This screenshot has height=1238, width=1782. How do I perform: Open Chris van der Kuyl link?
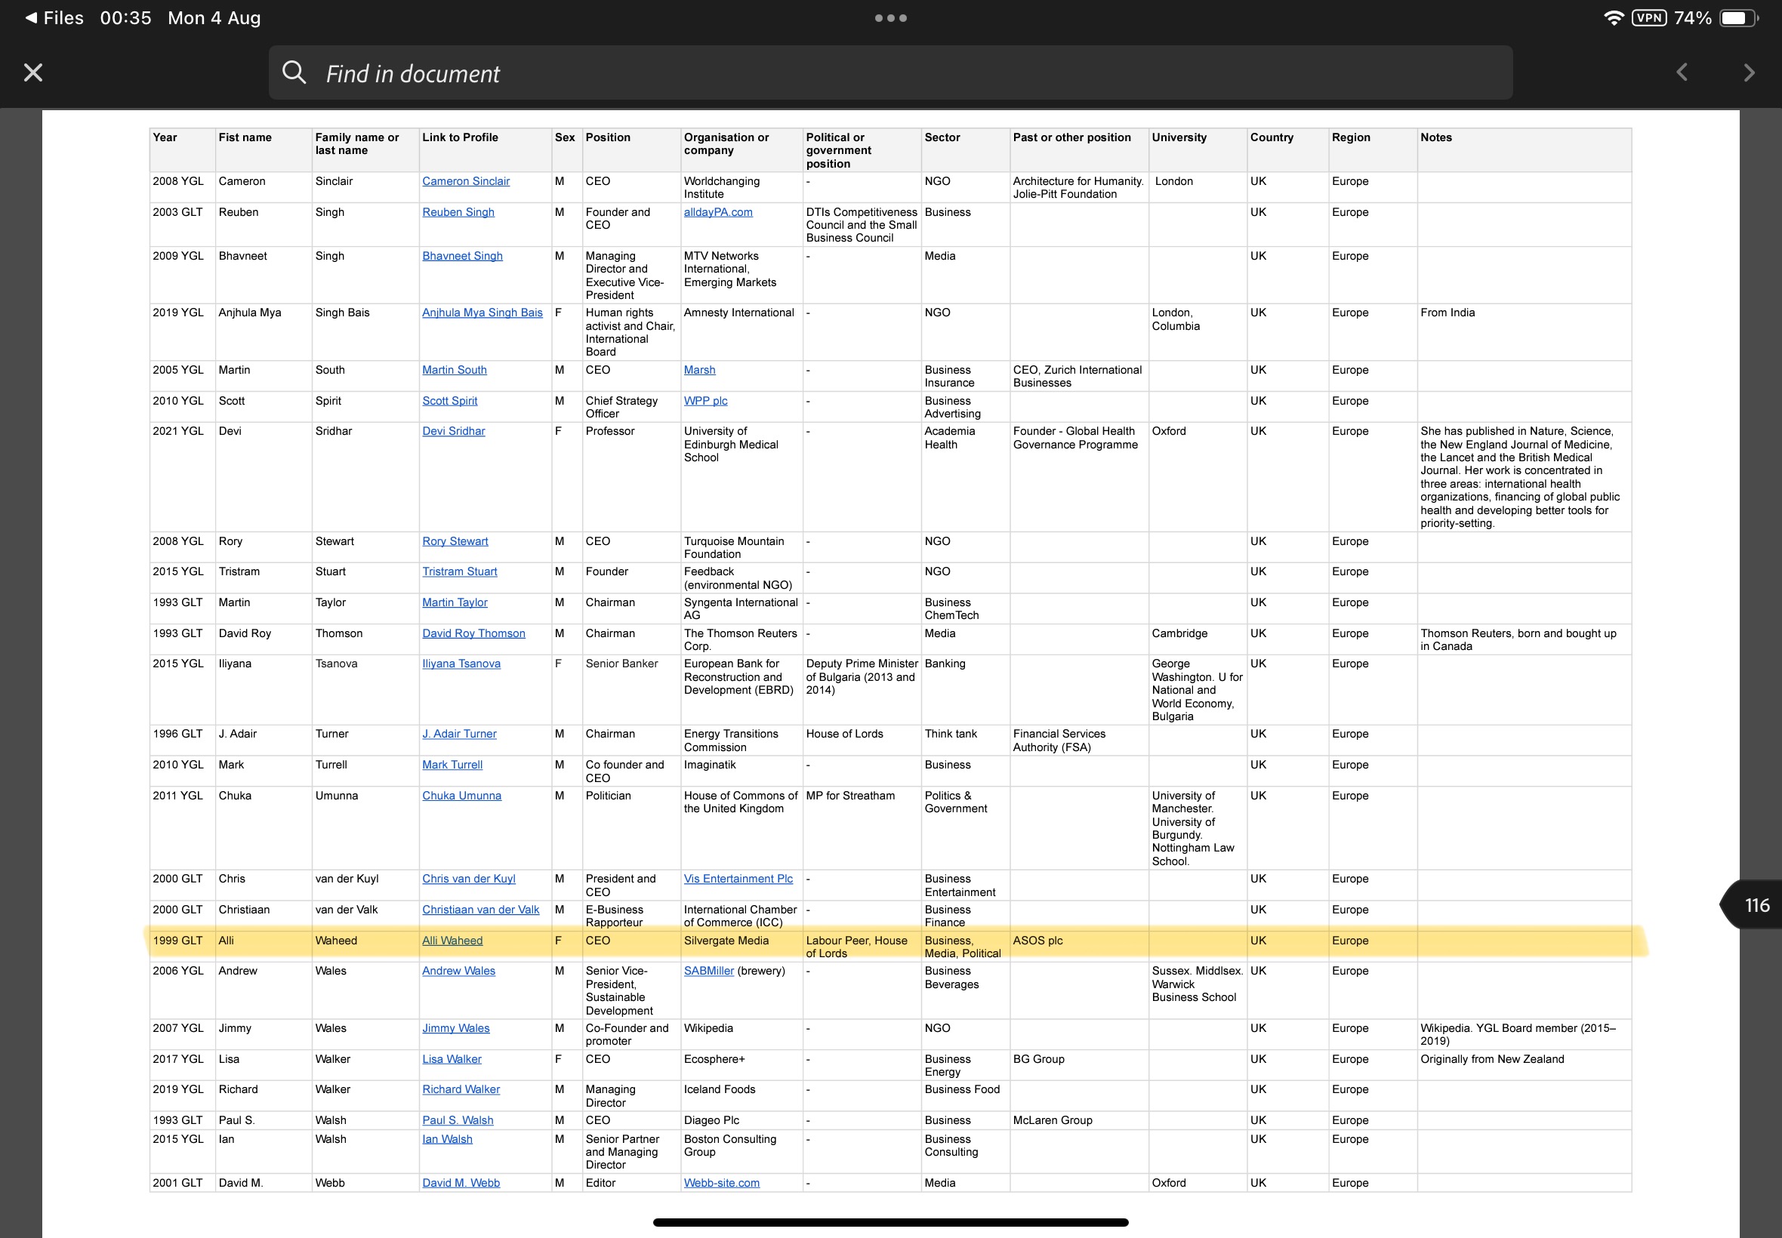pyautogui.click(x=469, y=879)
